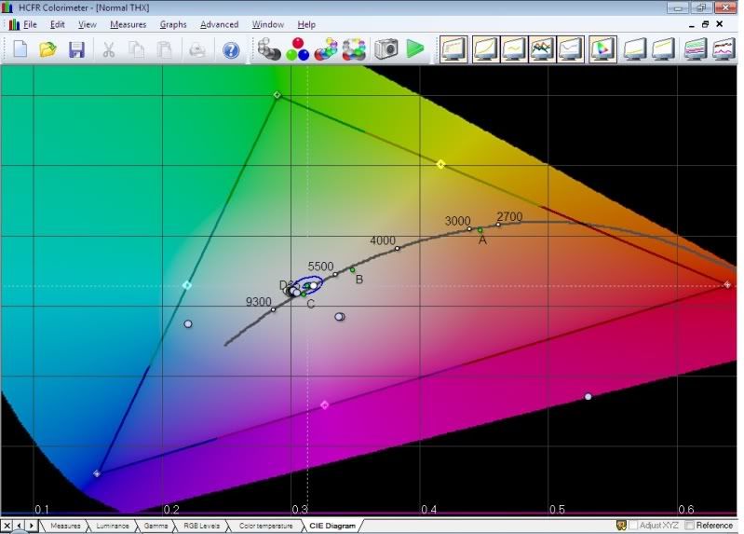
Task: Show the RGB Levels graph monitor icon
Action: tap(542, 49)
